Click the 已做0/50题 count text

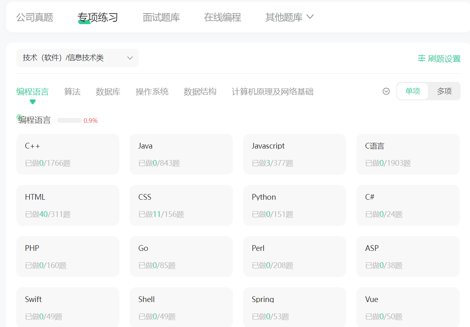[x=384, y=316]
